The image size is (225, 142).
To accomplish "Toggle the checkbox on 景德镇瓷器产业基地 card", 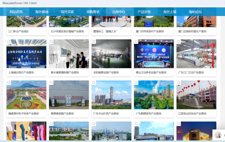I will 51,83.
